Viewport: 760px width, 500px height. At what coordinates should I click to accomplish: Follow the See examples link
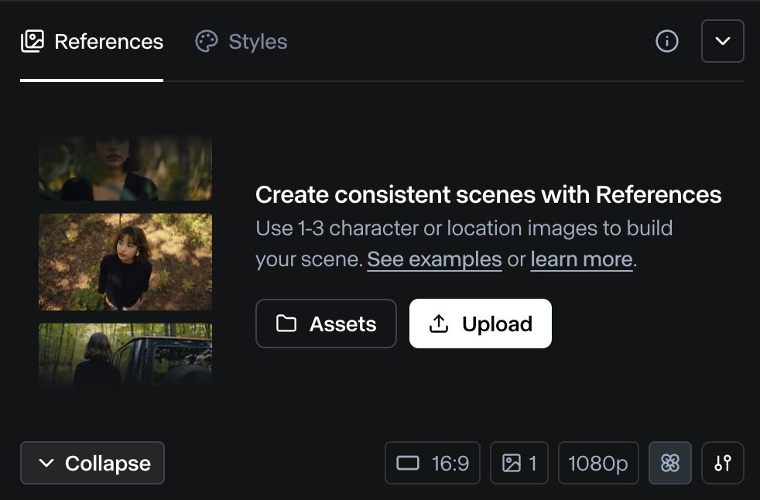434,259
